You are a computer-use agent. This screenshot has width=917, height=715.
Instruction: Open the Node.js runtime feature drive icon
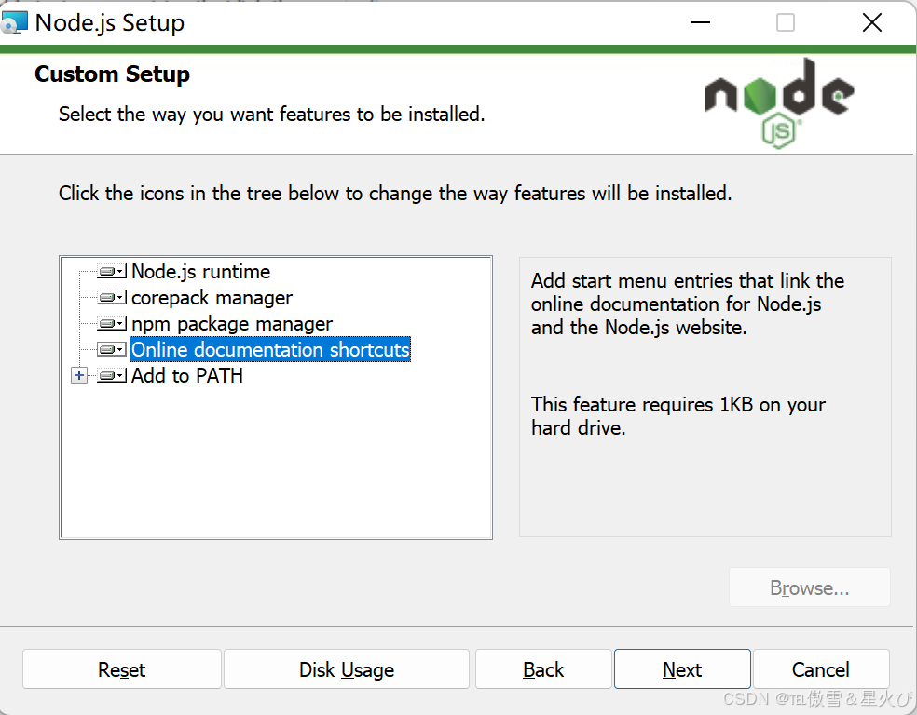point(112,272)
